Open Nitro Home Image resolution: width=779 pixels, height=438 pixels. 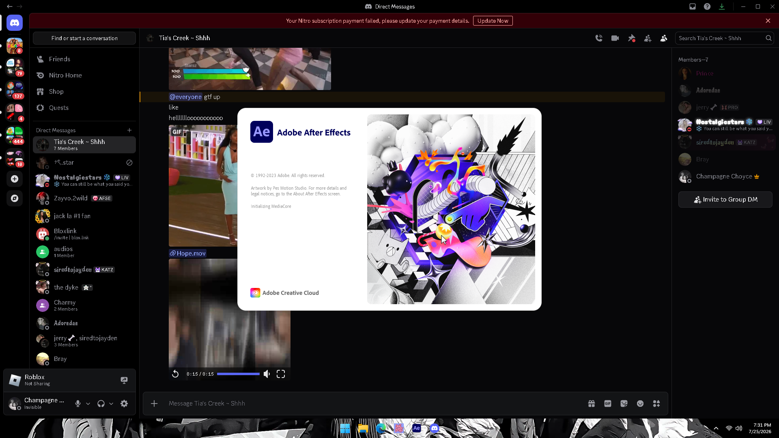(84, 75)
